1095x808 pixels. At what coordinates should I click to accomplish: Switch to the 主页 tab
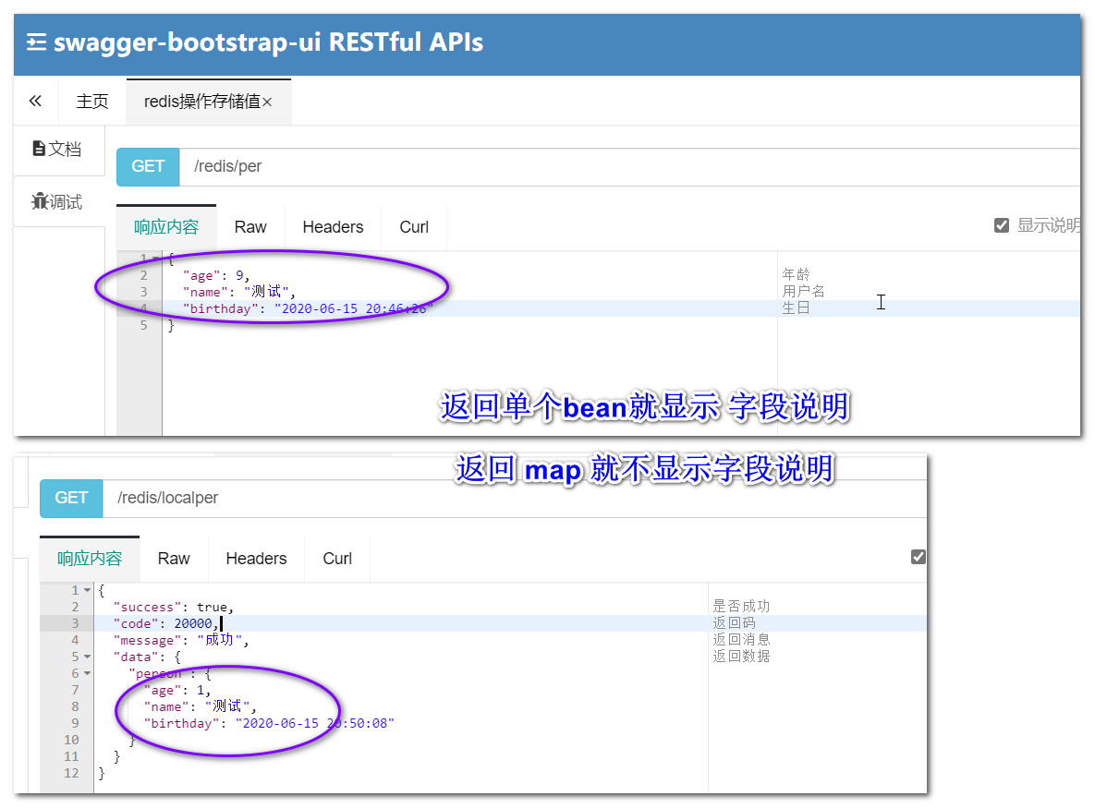point(92,102)
